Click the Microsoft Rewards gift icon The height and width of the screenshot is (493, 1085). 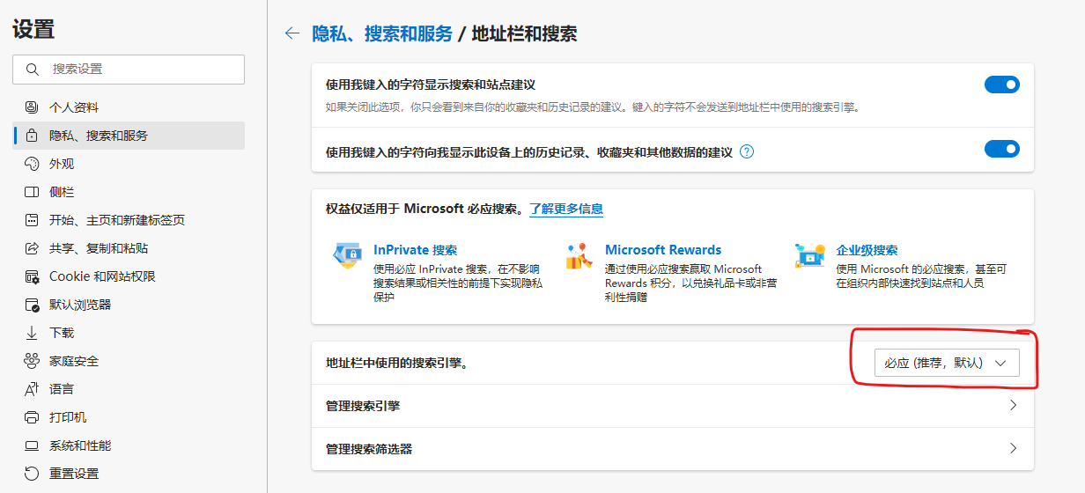click(579, 256)
